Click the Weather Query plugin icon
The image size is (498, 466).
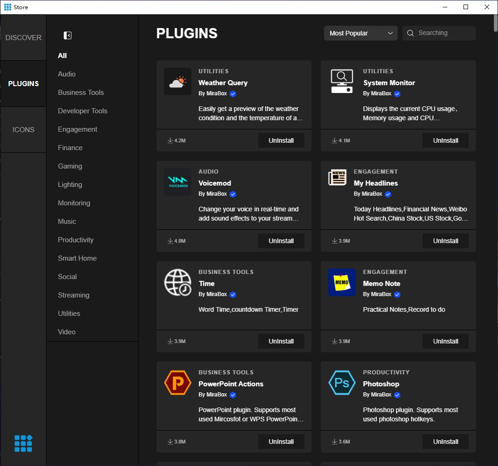[x=178, y=82]
